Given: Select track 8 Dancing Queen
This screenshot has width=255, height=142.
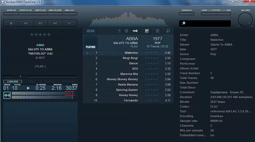Looking at the screenshot, I should (128, 90).
